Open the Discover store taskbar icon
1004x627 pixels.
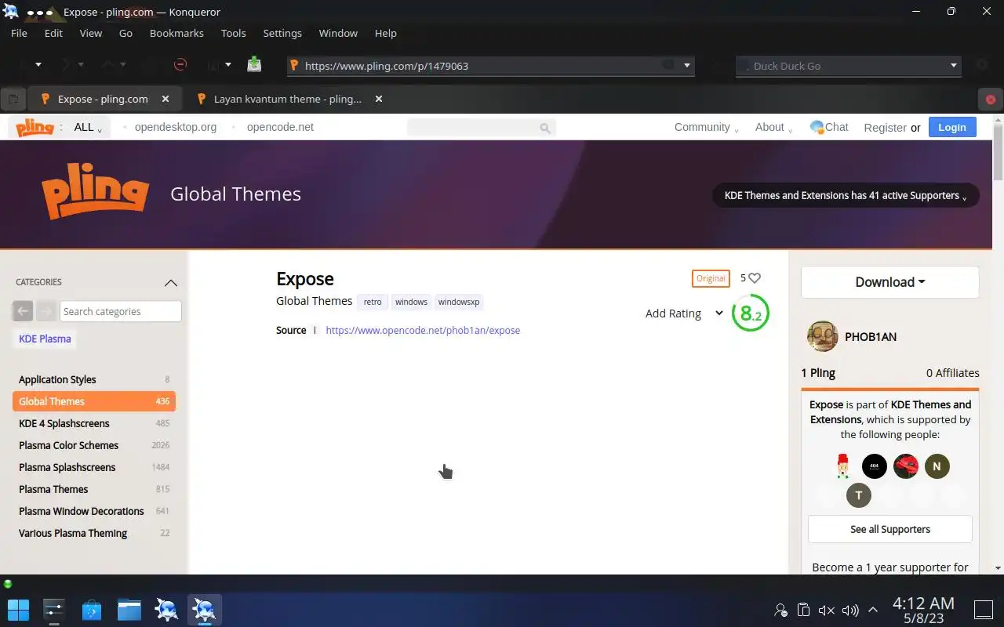(x=92, y=610)
